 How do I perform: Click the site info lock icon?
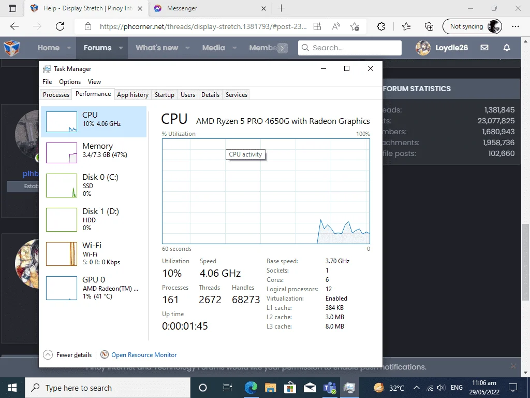point(88,26)
